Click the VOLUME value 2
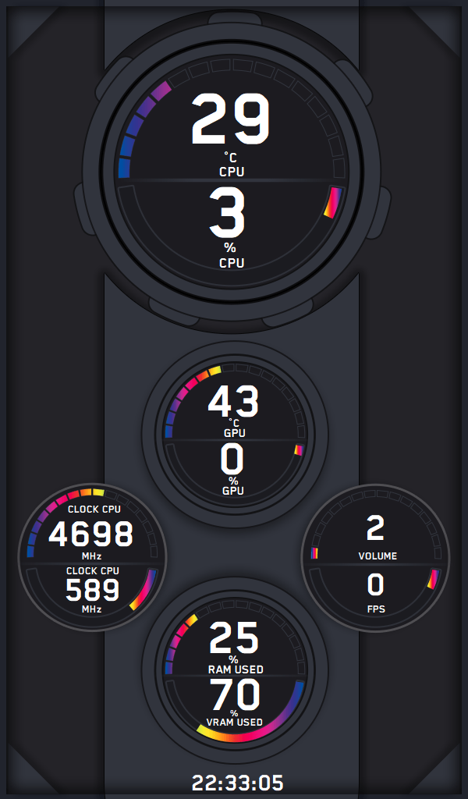The image size is (468, 799). [x=375, y=528]
